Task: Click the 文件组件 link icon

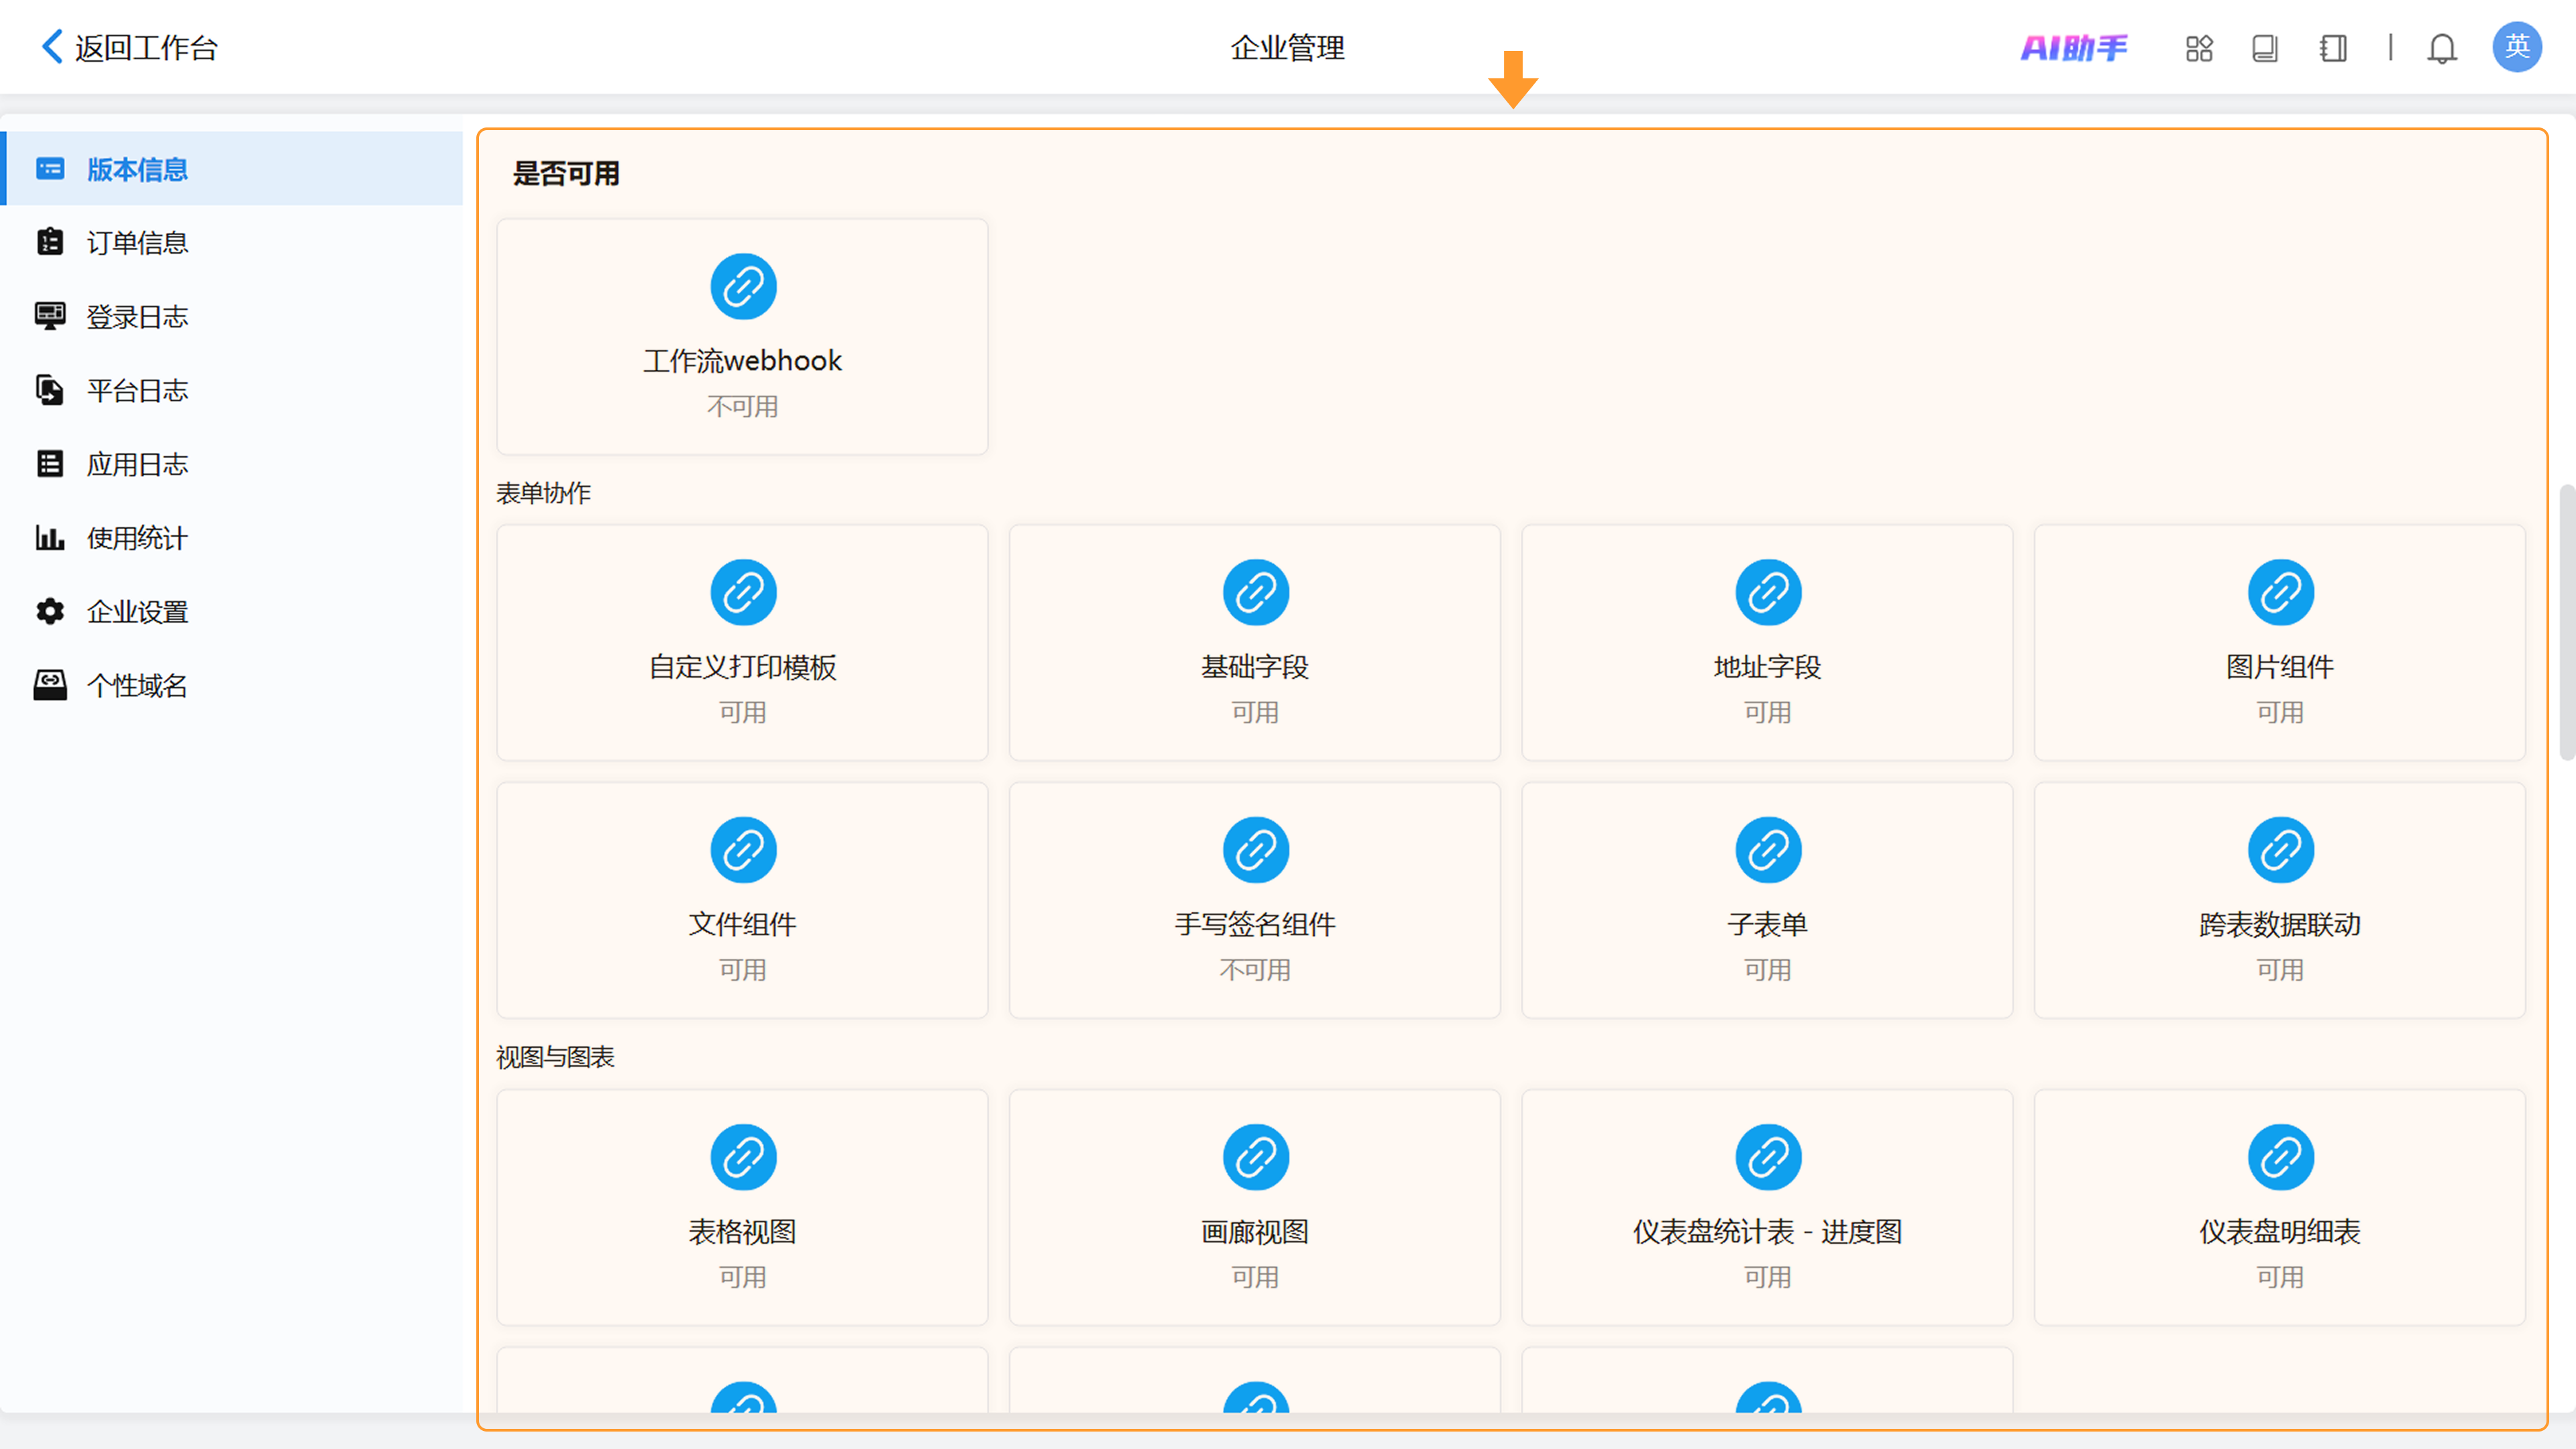Action: click(743, 851)
